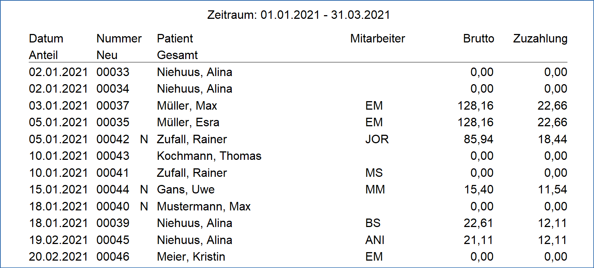Select patient Meier, Kristin
This screenshot has width=594, height=268.
pos(191,257)
